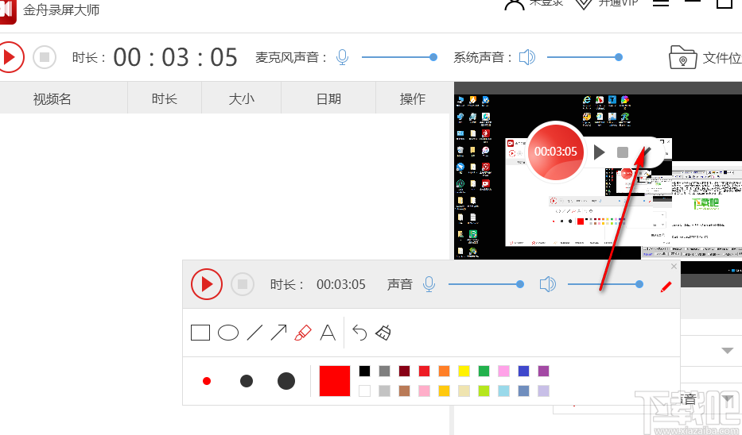Pick the lime green color swatch

484,391
